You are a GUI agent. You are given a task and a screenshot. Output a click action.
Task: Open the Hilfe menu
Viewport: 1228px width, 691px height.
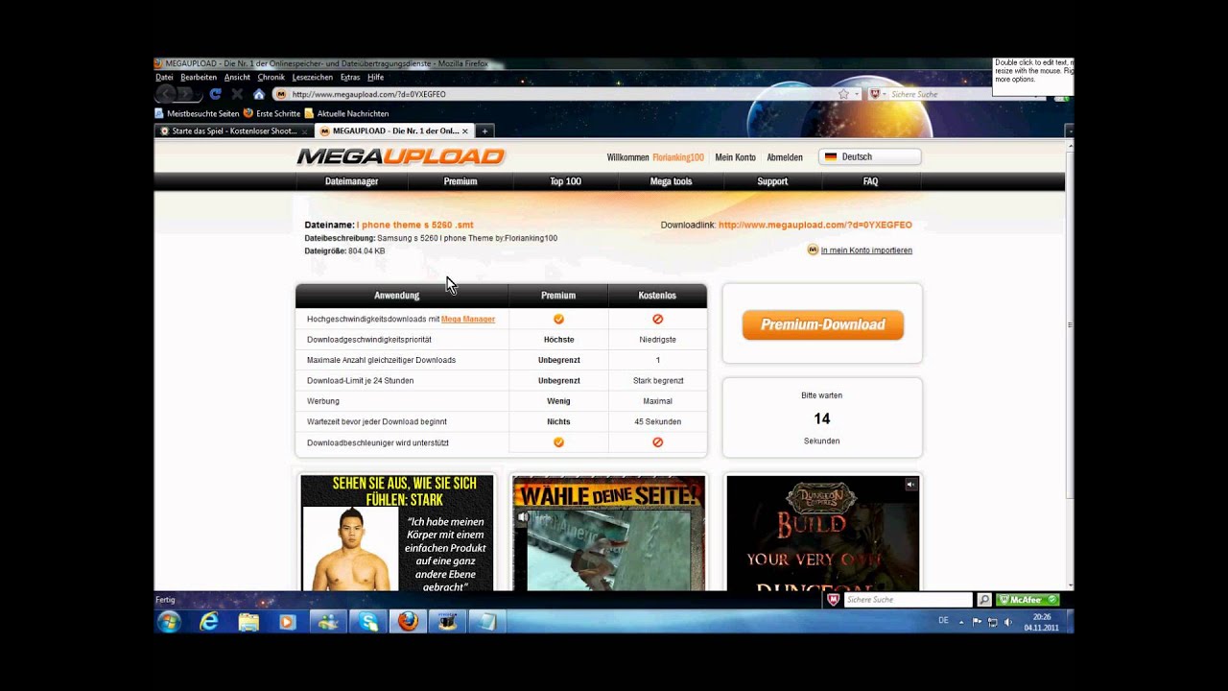pyautogui.click(x=375, y=77)
